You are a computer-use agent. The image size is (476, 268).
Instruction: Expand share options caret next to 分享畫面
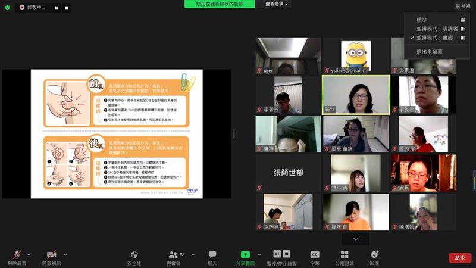click(x=259, y=255)
